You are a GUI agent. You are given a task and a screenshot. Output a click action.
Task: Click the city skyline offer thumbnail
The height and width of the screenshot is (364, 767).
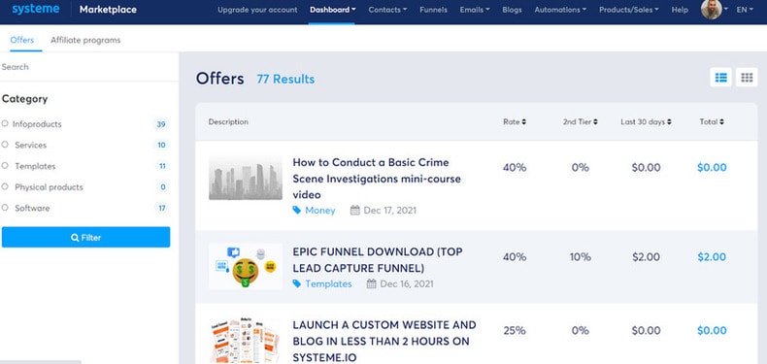coord(246,178)
